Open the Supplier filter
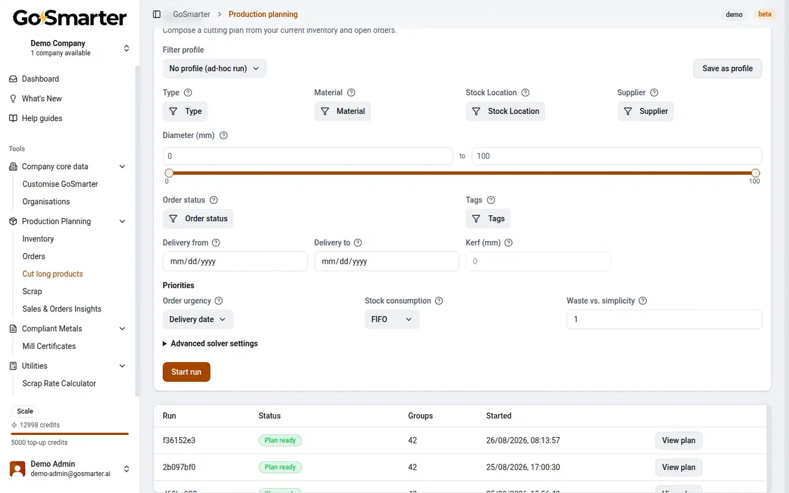This screenshot has height=493, width=789. [646, 112]
